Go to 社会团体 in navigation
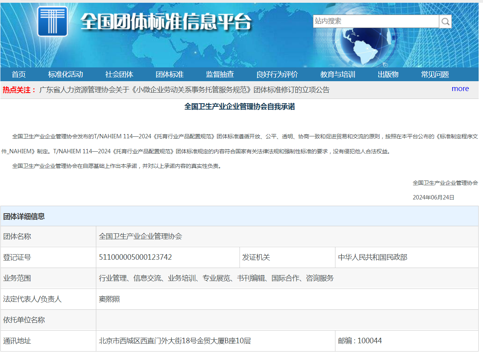 click(x=119, y=74)
